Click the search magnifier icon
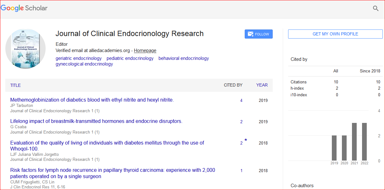The image size is (385, 190). coord(376,8)
